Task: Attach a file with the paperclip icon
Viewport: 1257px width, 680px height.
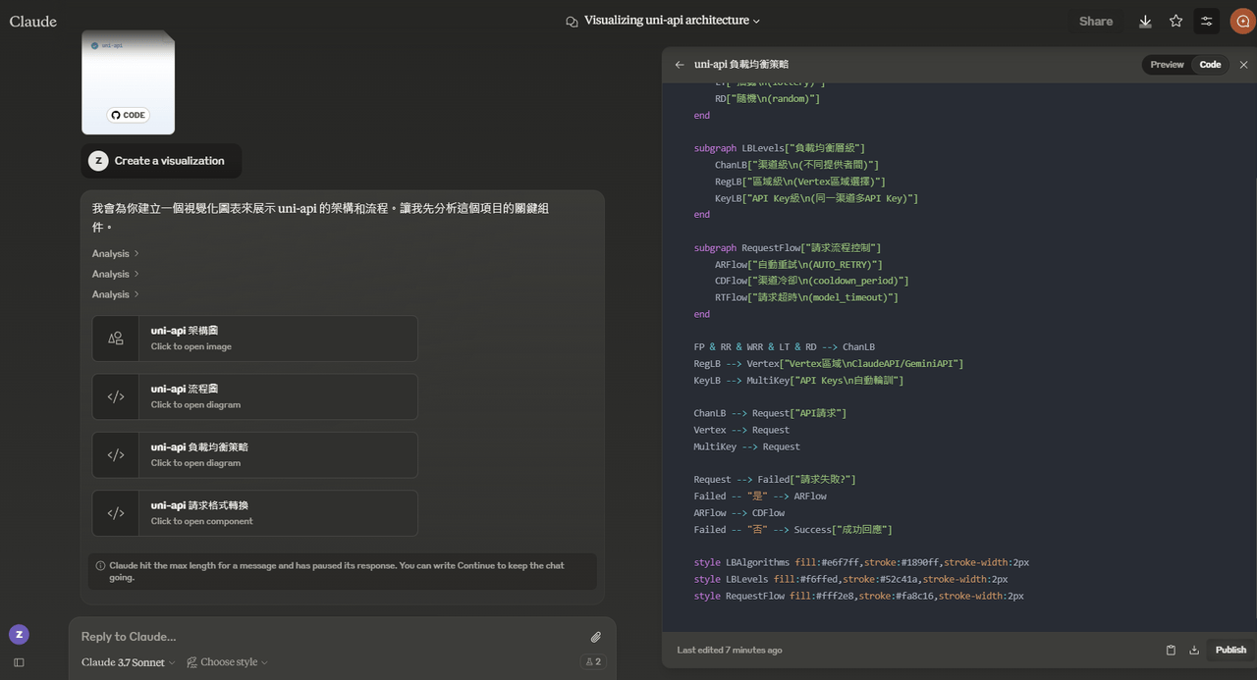Action: point(595,637)
